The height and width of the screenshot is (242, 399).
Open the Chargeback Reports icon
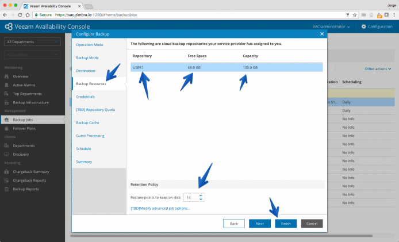7,180
